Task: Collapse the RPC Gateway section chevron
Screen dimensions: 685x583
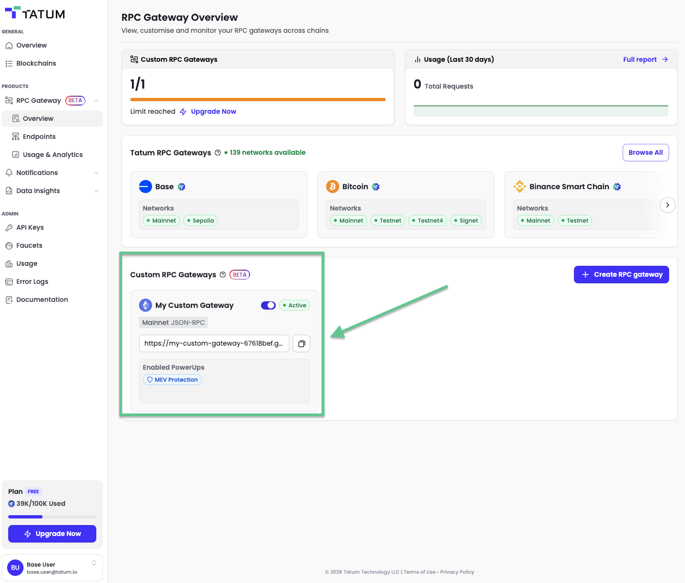Action: [96, 100]
